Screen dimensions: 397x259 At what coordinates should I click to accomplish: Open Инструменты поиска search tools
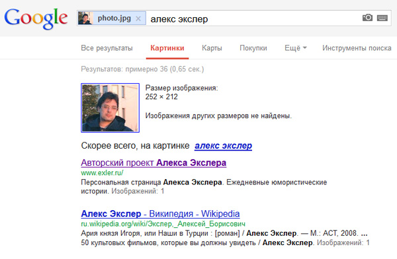coord(357,48)
